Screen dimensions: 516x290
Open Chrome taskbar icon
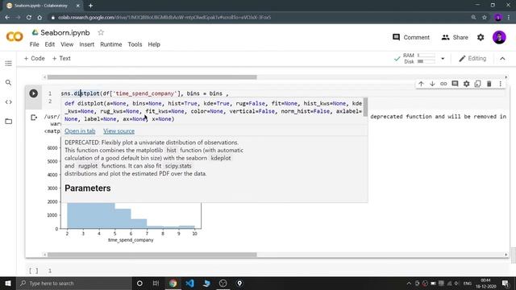[173, 283]
